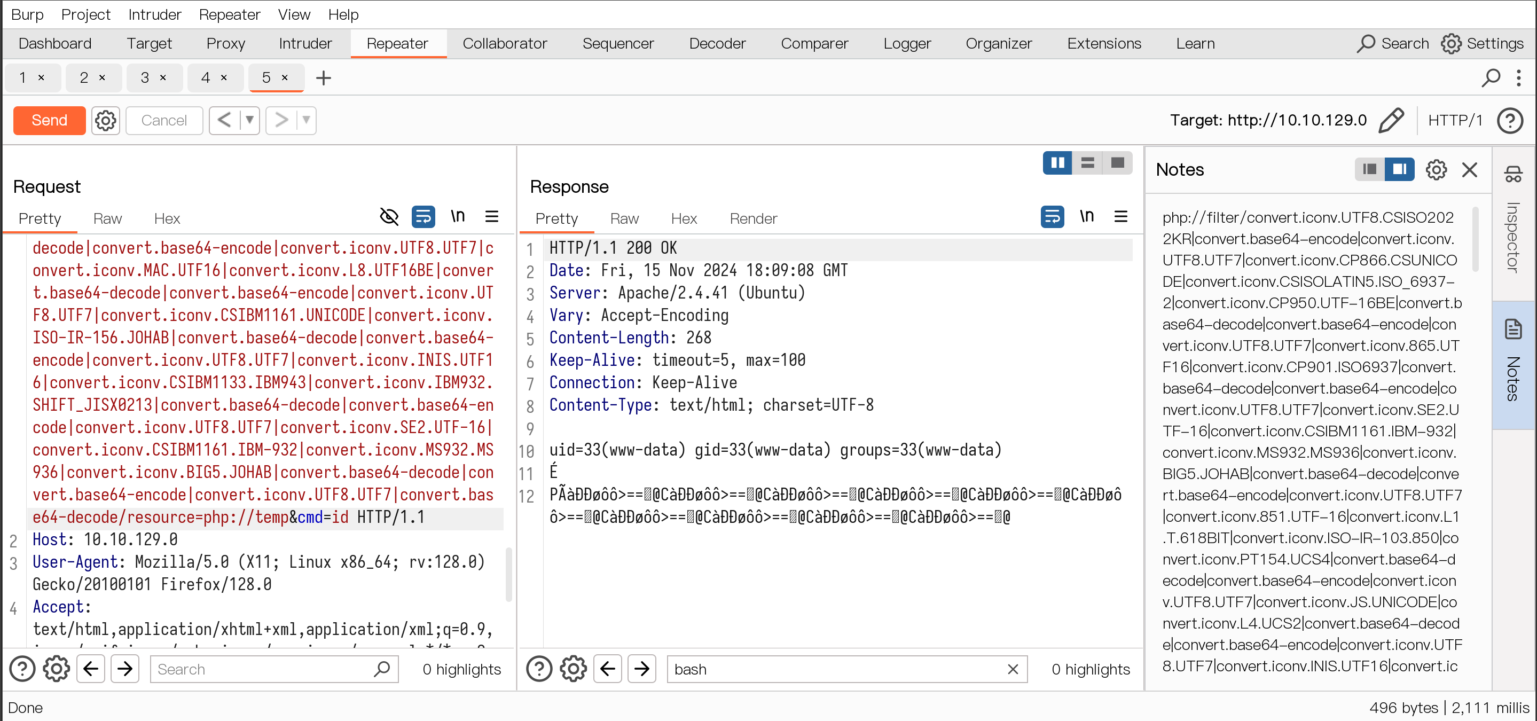Go forward to next request in history
The width and height of the screenshot is (1537, 721).
pyautogui.click(x=281, y=121)
